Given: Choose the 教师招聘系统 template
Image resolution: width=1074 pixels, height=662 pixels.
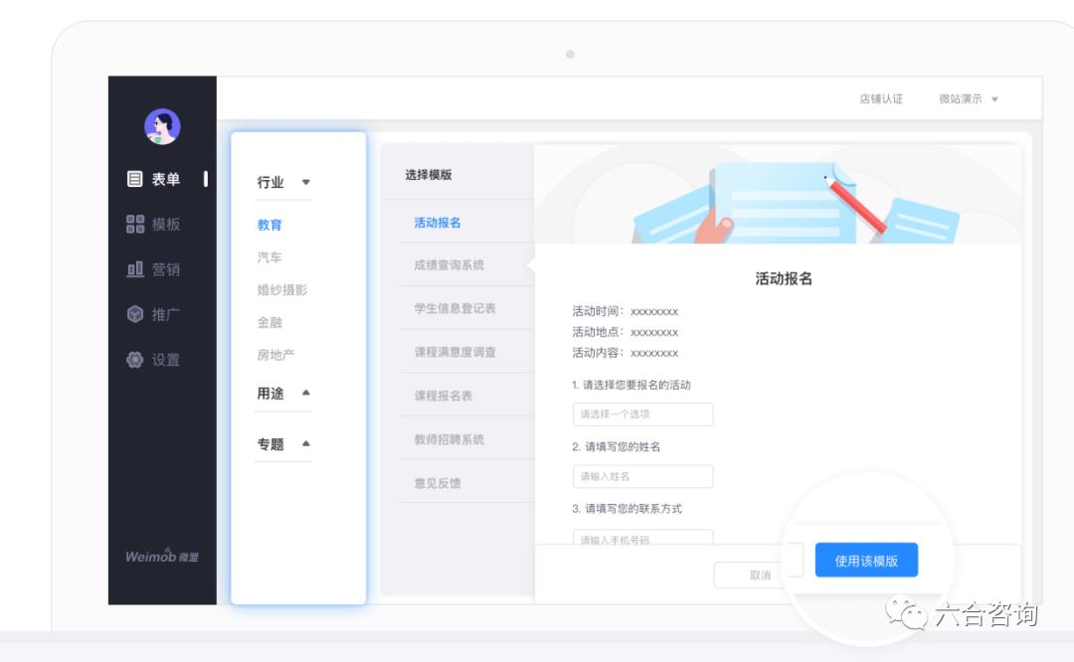Looking at the screenshot, I should pyautogui.click(x=449, y=439).
